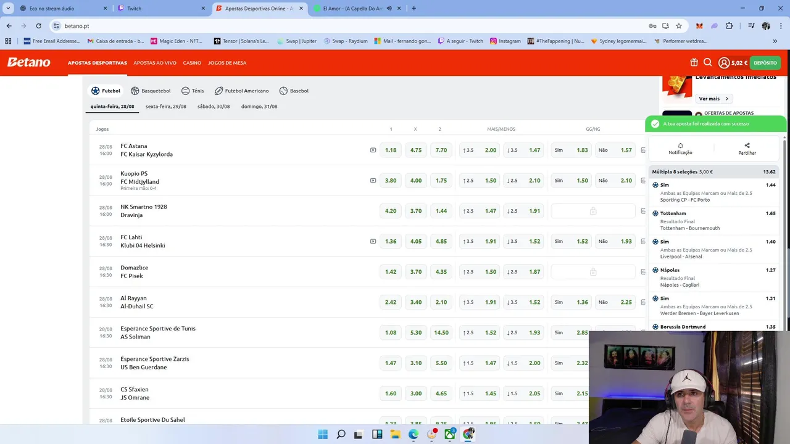
Task: Switch to sábado, 30/08 date tab
Action: point(214,107)
